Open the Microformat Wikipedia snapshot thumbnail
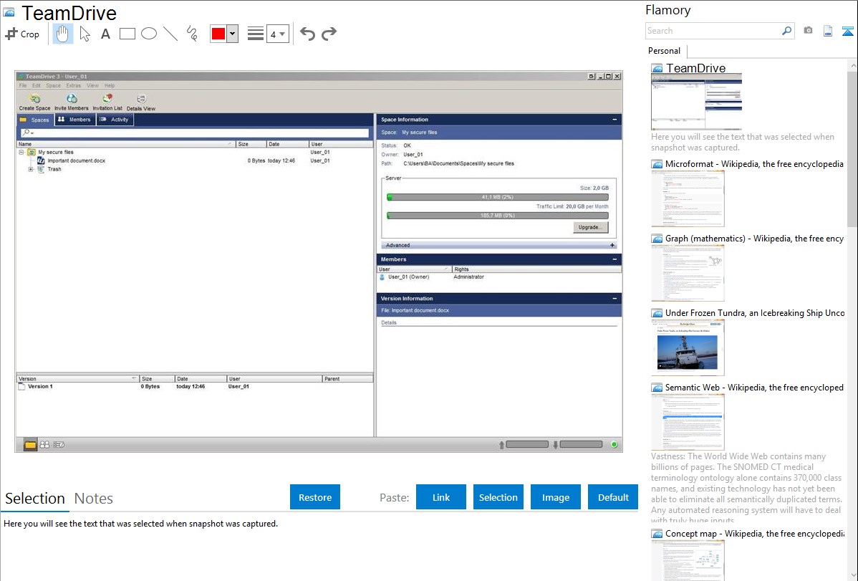This screenshot has width=858, height=581. pyautogui.click(x=688, y=198)
